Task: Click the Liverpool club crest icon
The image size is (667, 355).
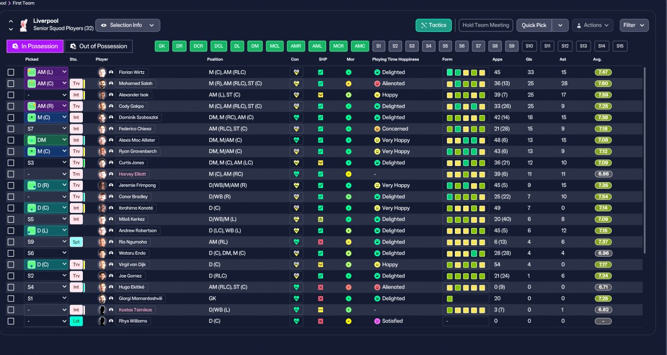Action: pyautogui.click(x=23, y=24)
